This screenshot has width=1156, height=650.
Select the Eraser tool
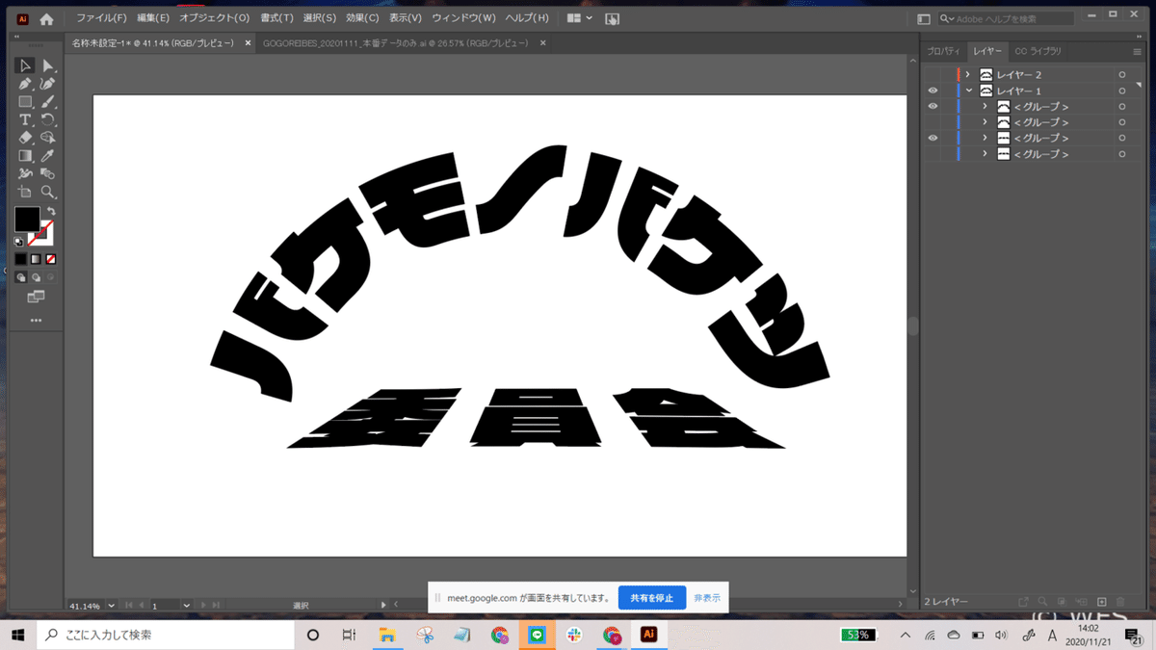tap(26, 138)
